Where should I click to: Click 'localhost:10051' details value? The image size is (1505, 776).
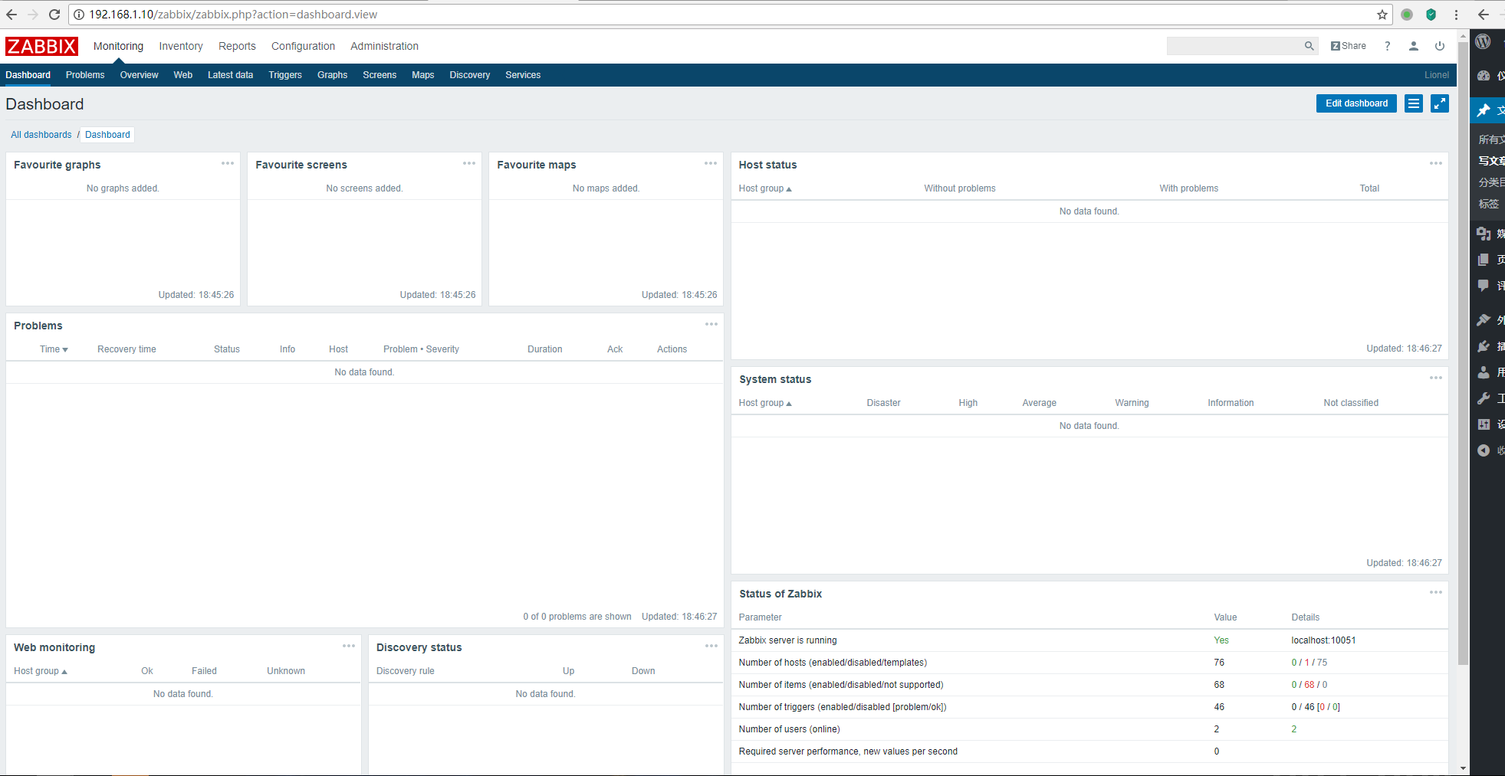[x=1323, y=640]
